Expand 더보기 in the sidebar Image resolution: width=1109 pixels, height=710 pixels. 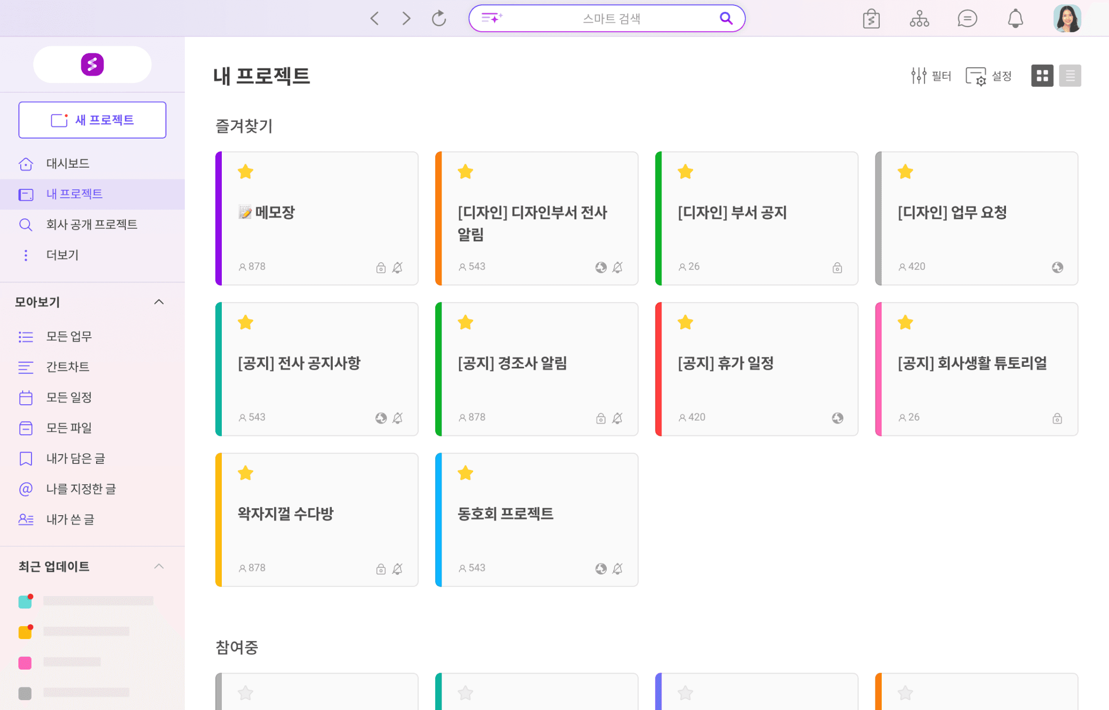62,255
